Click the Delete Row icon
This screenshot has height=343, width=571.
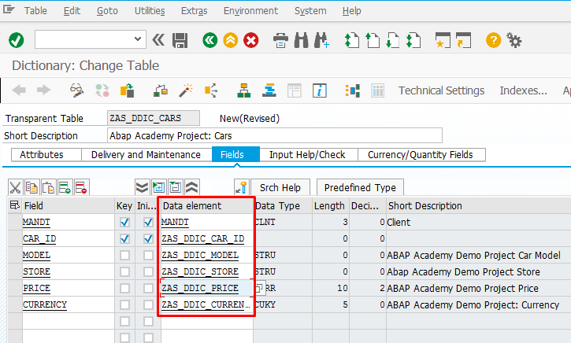81,188
